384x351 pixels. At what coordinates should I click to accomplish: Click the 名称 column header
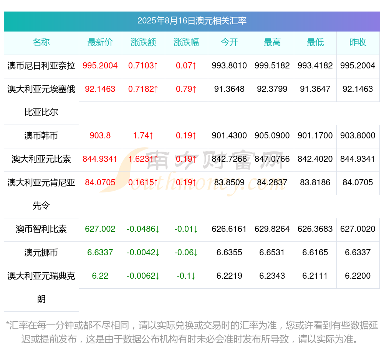(x=41, y=42)
